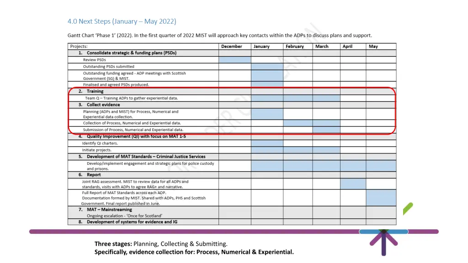The width and height of the screenshot is (468, 263).
Task: Click 'Planning (ADPs and MIST) for Process' text
Action: [x=131, y=114]
